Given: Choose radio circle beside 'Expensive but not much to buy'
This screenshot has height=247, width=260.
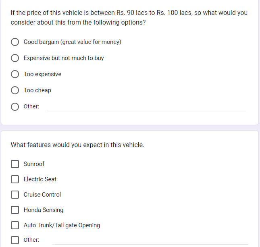Looking at the screenshot, I should pos(15,58).
